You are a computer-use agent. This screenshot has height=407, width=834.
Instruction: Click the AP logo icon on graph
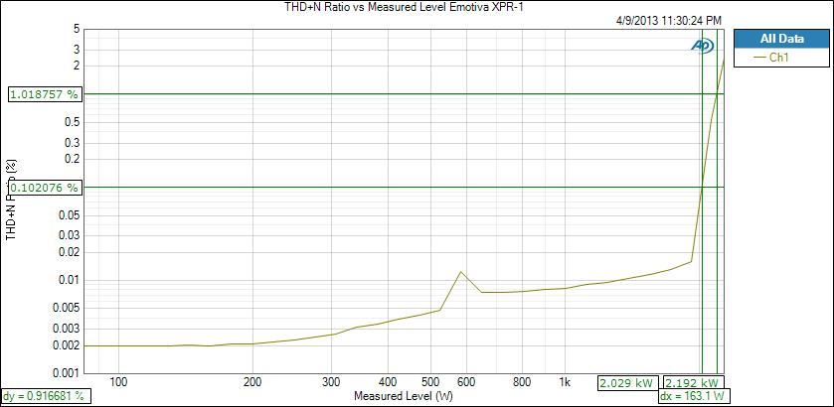click(x=703, y=47)
